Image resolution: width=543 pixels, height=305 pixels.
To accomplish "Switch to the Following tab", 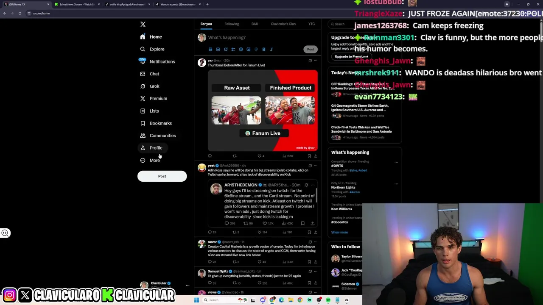I will (x=232, y=24).
